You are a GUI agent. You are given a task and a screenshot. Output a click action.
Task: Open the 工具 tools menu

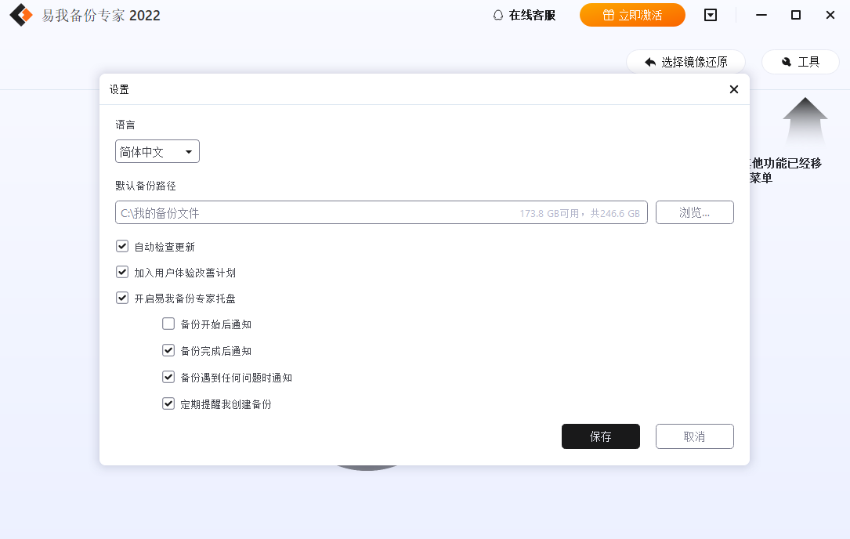pos(800,62)
